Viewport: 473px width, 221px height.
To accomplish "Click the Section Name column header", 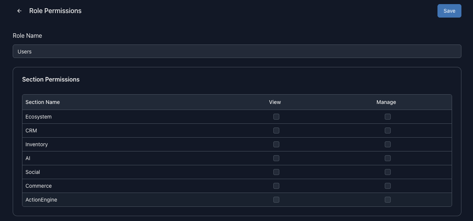I will [43, 102].
